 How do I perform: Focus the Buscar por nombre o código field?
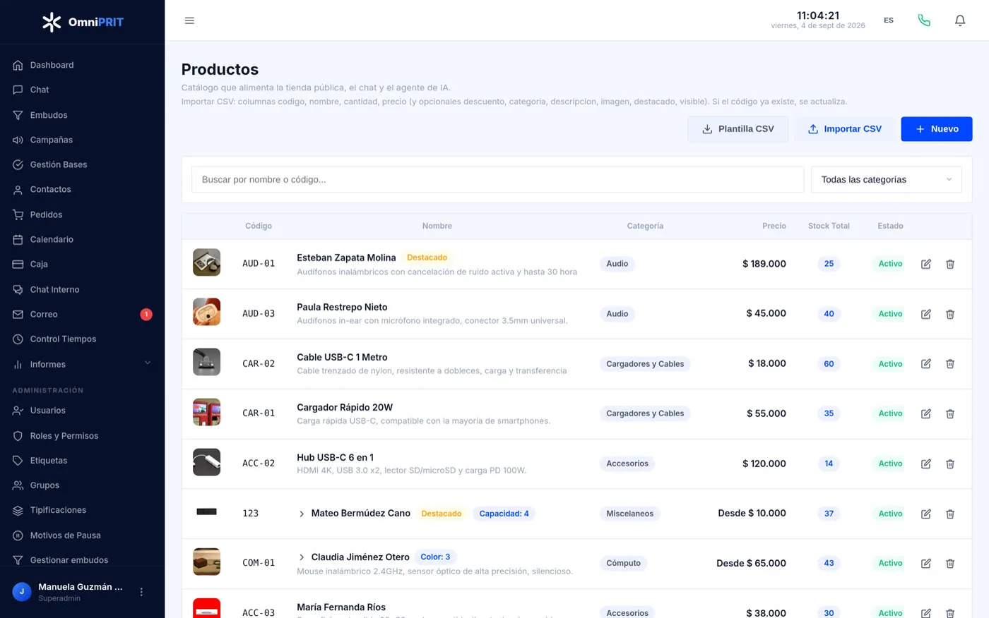point(497,179)
